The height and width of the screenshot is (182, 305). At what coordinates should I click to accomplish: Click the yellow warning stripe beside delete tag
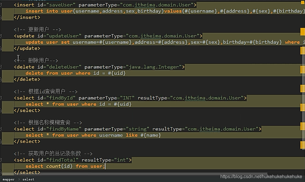[x=302, y=69]
